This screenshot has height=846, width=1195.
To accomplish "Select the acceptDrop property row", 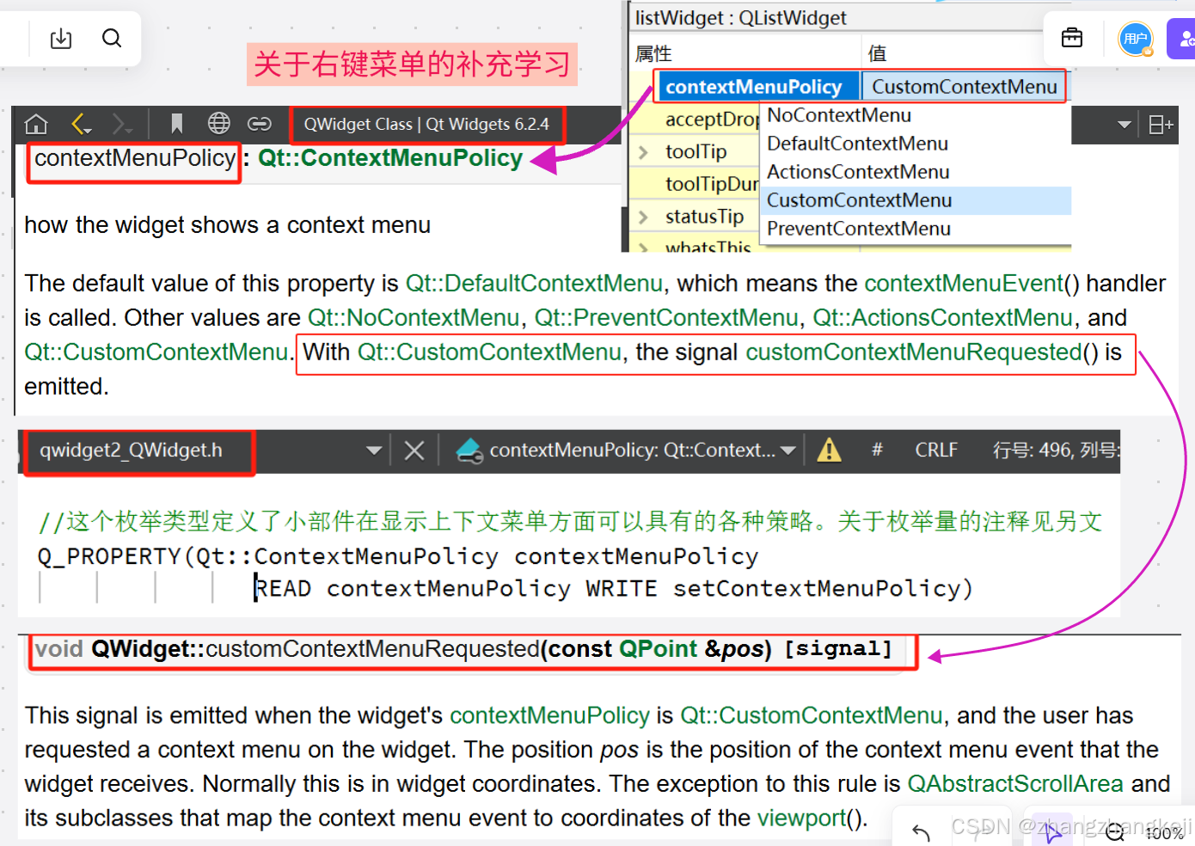I will point(712,120).
